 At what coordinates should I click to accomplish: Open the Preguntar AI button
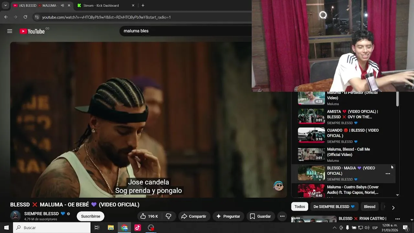point(228,216)
